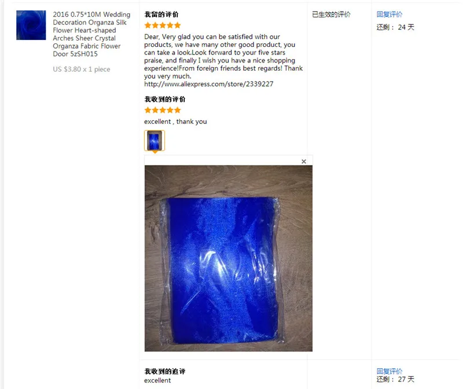463x389 pixels.
Task: Click the orange pointer arrow below review thumbnail
Action: coord(155,152)
